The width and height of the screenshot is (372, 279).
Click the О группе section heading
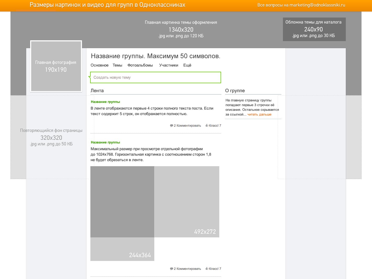coord(235,91)
